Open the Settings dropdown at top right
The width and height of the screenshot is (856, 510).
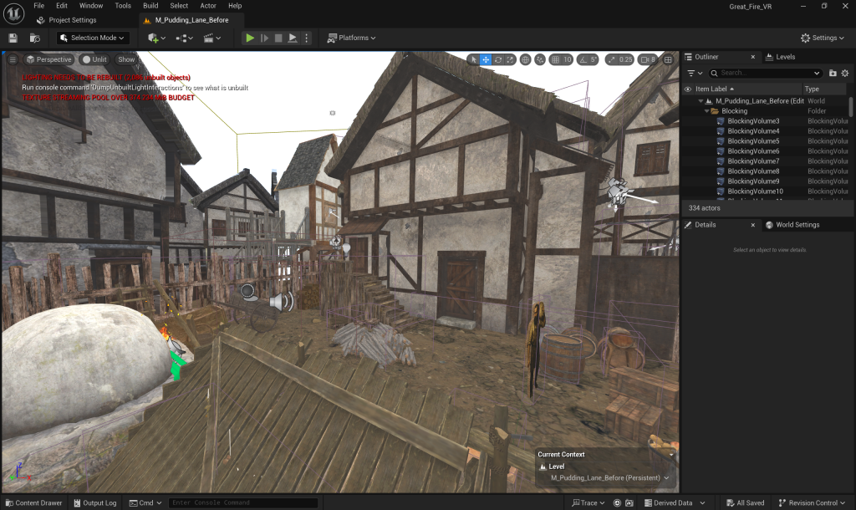click(x=823, y=38)
